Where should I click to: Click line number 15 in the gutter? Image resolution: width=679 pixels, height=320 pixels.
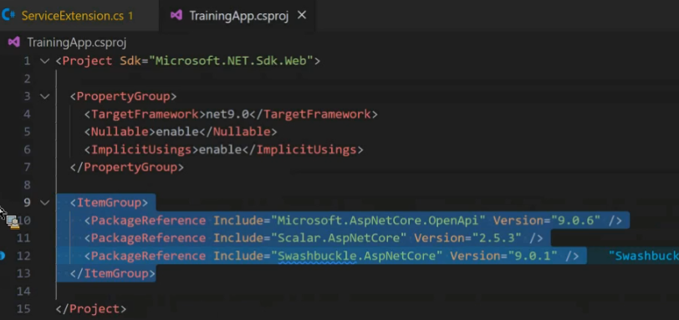[24, 309]
